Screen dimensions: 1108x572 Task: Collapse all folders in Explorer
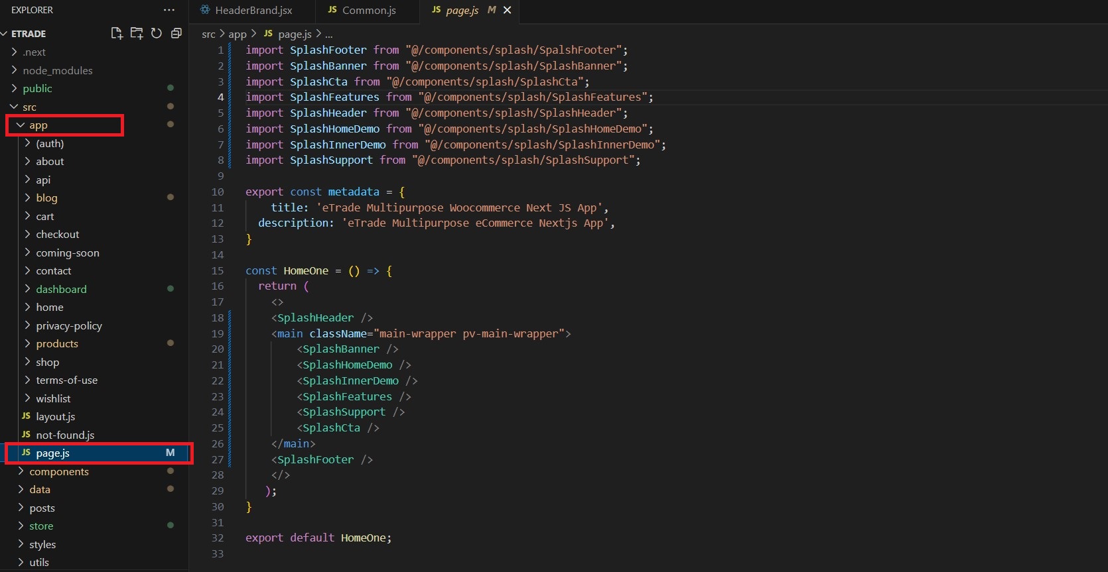pyautogui.click(x=176, y=33)
